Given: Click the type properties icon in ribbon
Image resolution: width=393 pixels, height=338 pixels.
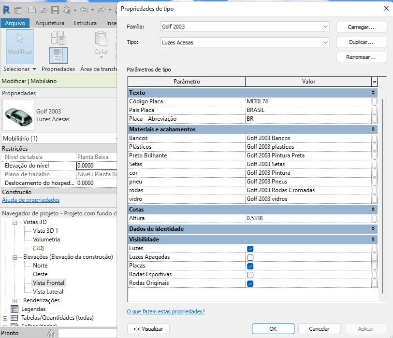Looking at the screenshot, I should (58, 38).
